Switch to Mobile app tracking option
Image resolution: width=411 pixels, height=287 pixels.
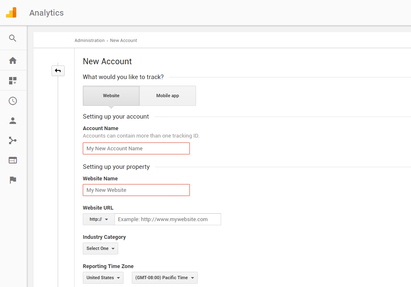coord(168,96)
